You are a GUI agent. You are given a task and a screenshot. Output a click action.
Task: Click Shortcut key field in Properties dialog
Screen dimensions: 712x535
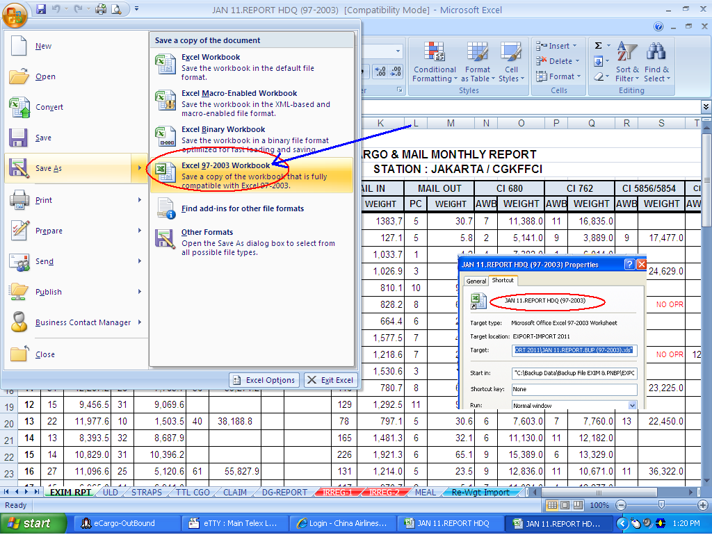click(574, 389)
